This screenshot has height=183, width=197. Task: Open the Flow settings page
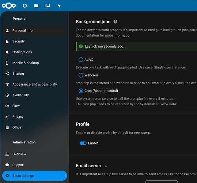coord(35,106)
